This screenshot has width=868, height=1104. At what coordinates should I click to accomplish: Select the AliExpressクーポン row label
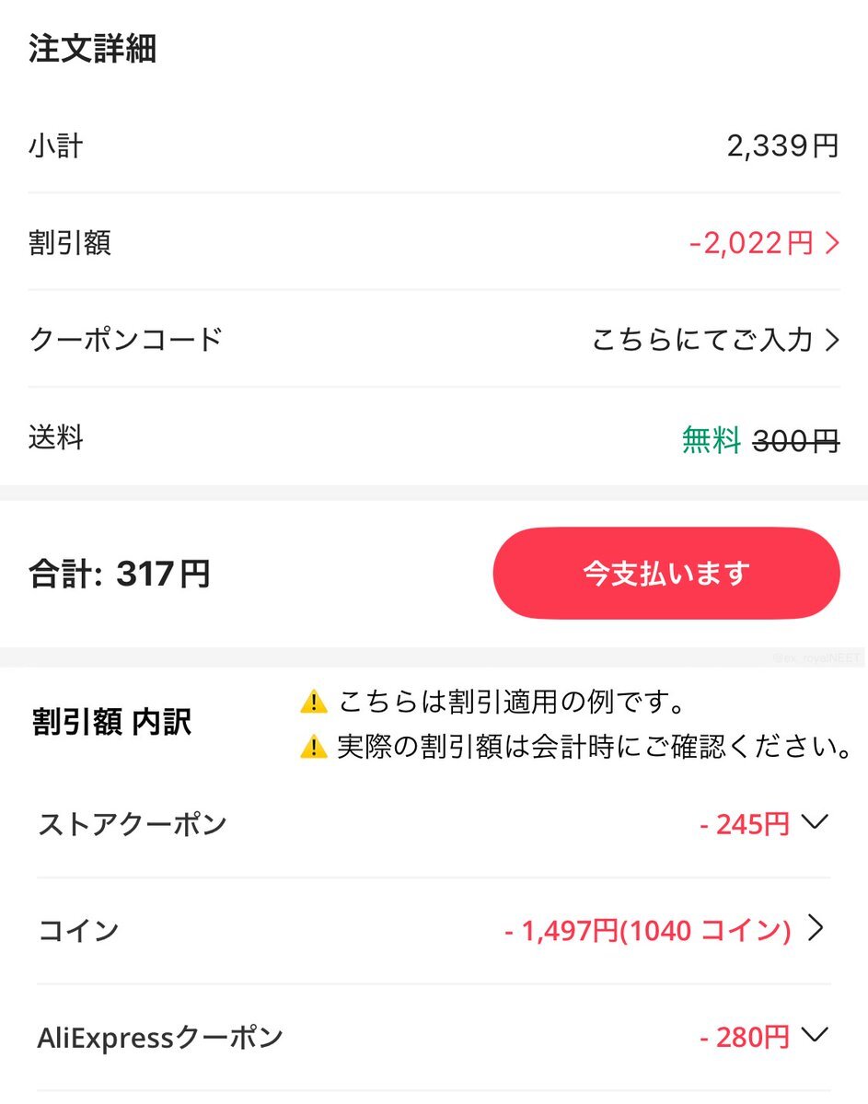pyautogui.click(x=160, y=1037)
